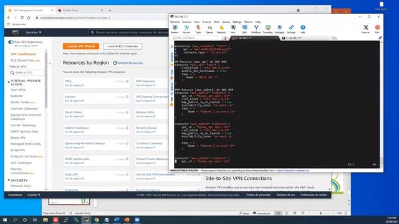
Task: Click the Help question mark toolbar icon
Action: (302, 29)
